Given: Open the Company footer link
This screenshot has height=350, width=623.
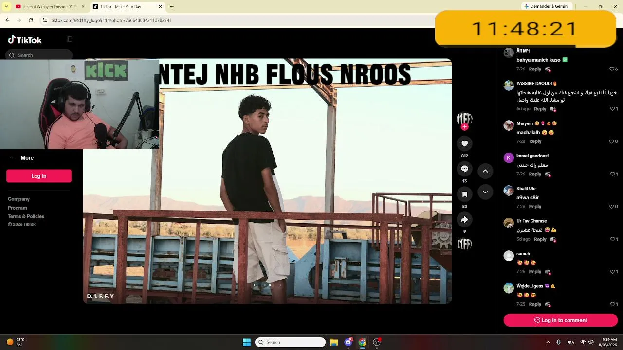Looking at the screenshot, I should point(18,199).
